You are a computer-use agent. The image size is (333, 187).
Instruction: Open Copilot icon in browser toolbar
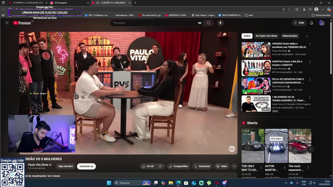329,9
